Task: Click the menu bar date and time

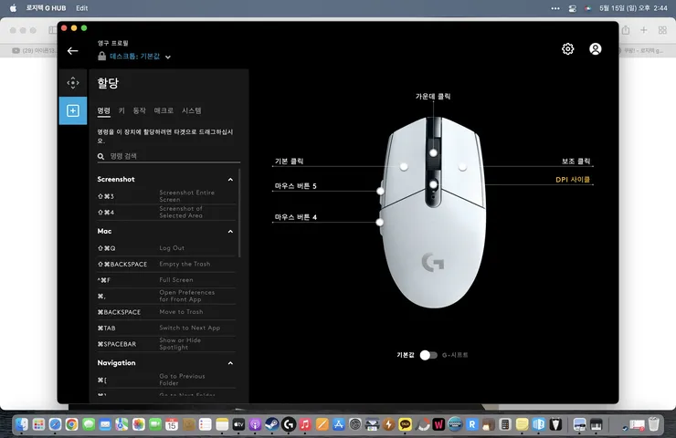Action: pyautogui.click(x=633, y=8)
